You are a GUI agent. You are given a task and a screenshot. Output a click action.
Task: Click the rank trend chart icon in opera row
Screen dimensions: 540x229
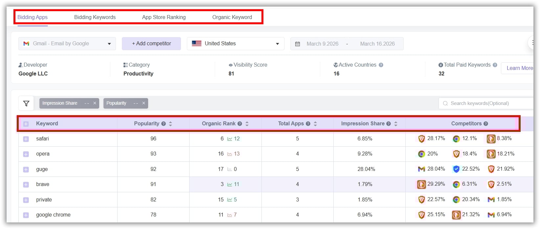coord(230,154)
